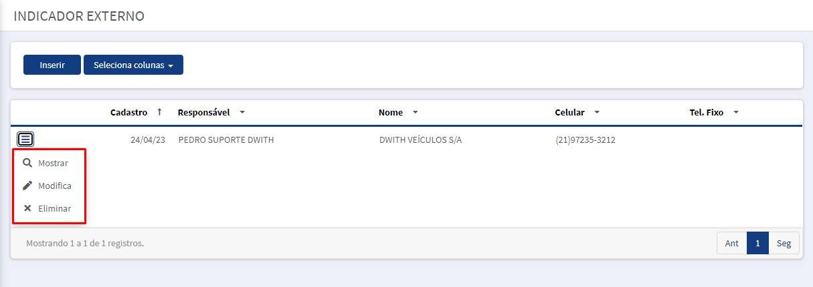Select page 1 in pagination

pos(757,244)
